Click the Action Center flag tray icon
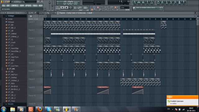 click(x=176, y=109)
